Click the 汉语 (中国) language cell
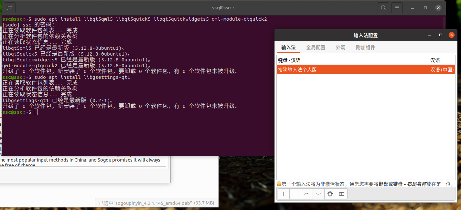The height and width of the screenshot is (210, 461). [x=442, y=69]
